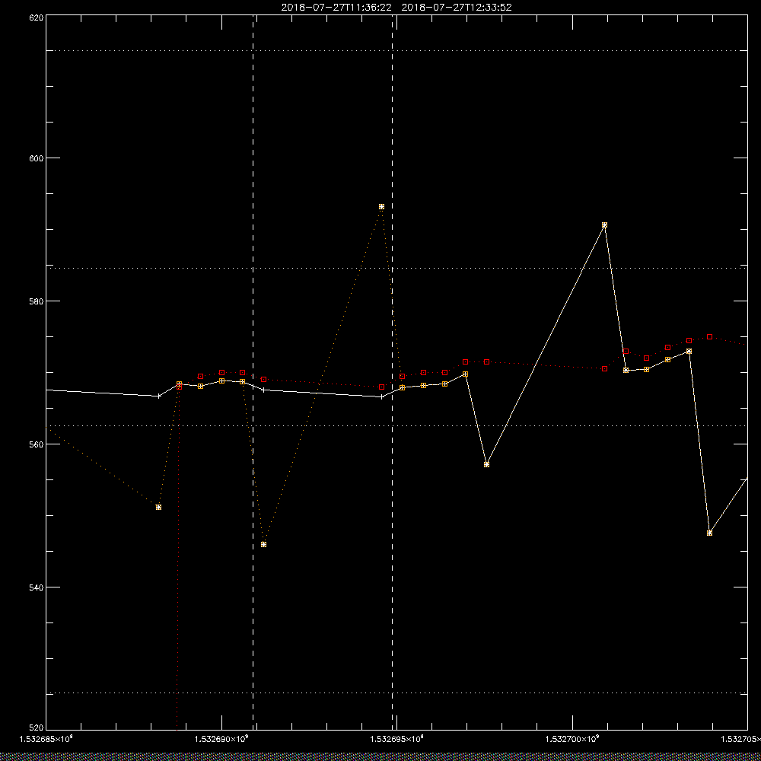This screenshot has width=761, height=761.
Task: Click the x-axis label 1.532690×10⁹
Action: point(221,739)
